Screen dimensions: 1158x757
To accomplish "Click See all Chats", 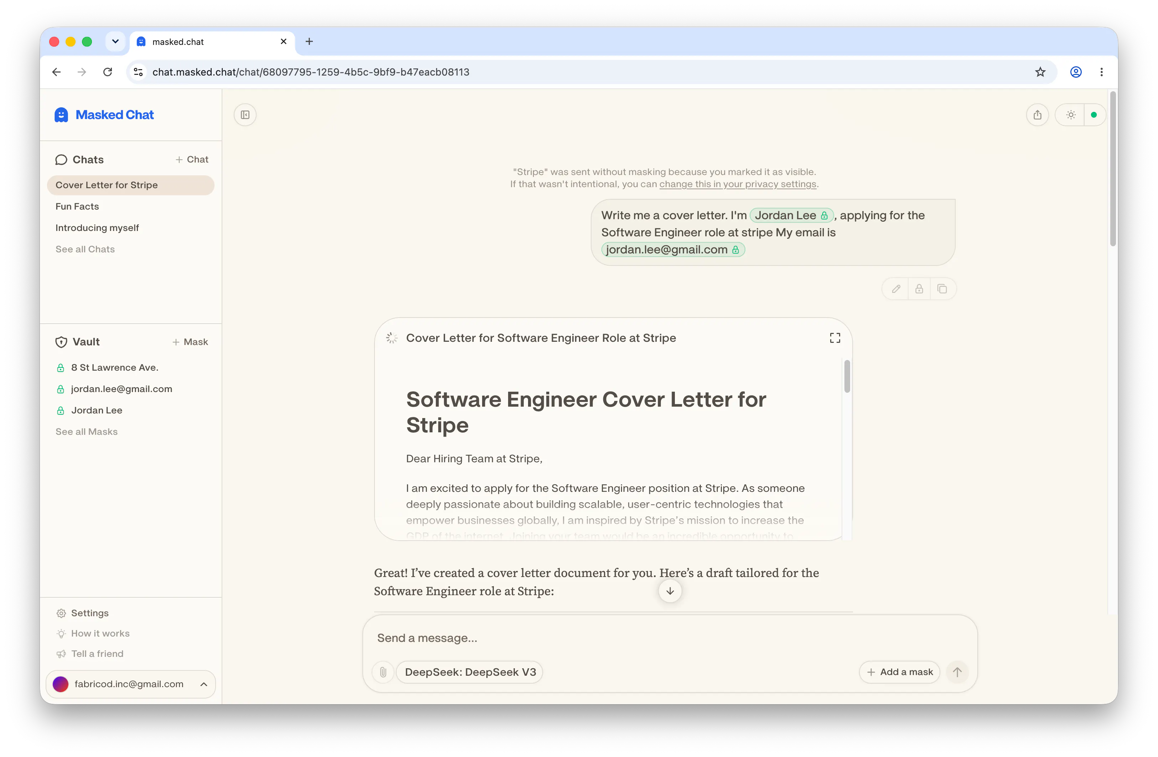I will [x=85, y=249].
